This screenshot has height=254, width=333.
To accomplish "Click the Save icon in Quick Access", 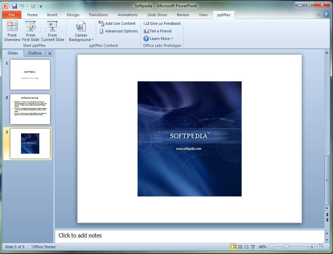I will (x=14, y=6).
